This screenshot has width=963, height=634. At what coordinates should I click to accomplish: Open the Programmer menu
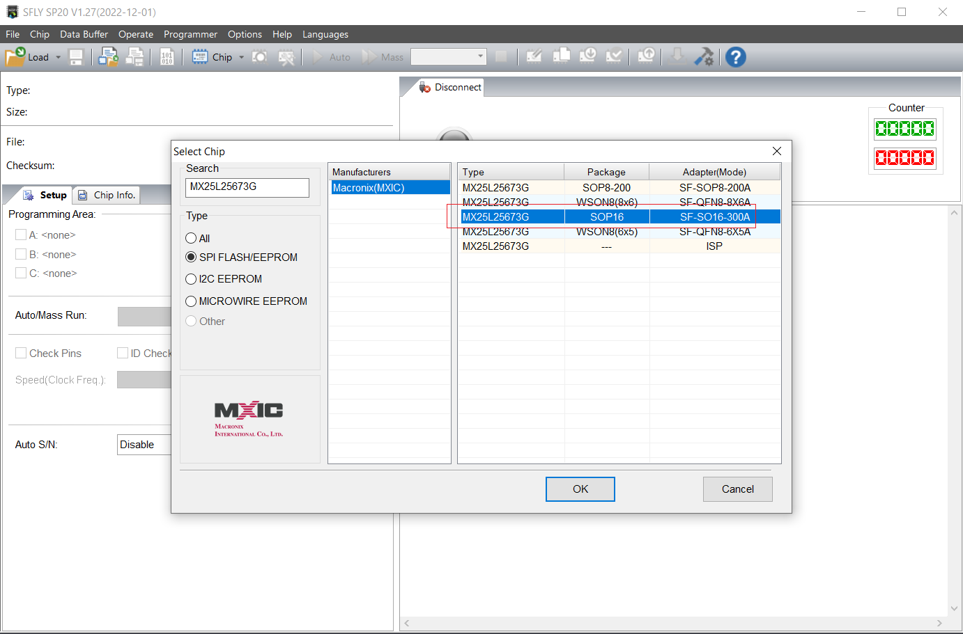190,34
